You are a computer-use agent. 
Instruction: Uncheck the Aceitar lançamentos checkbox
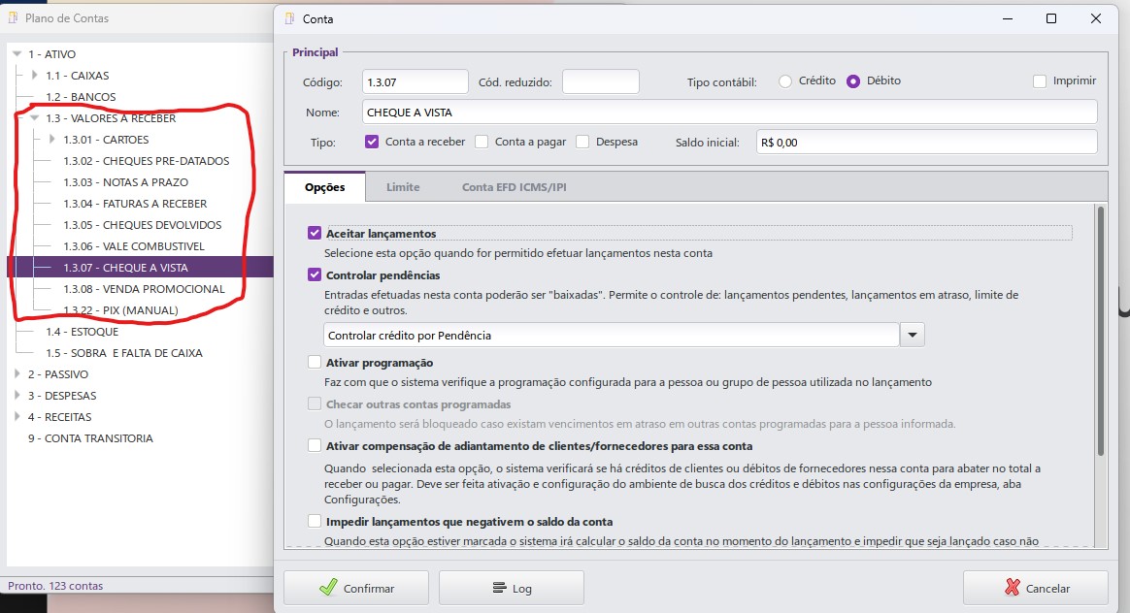[x=315, y=234]
